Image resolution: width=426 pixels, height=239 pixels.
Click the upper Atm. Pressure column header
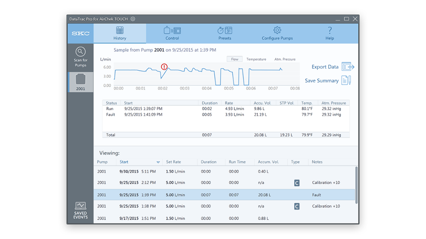coord(334,103)
